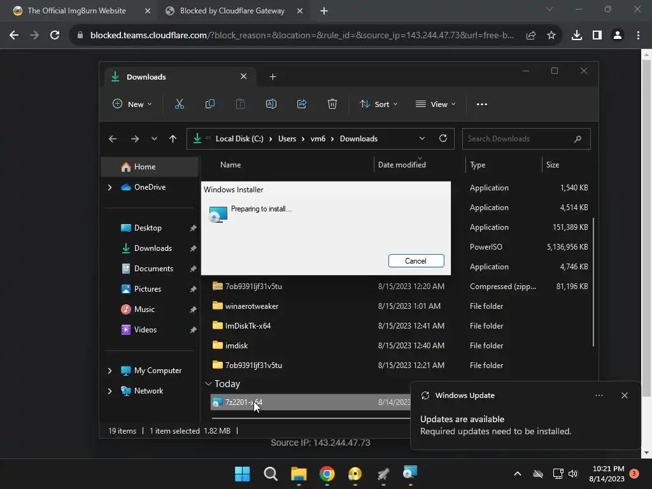Toggle Chrome side panel icon
The height and width of the screenshot is (489, 652).
597,36
